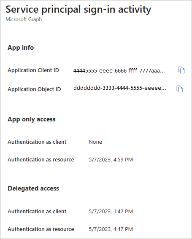This screenshot has height=239, width=192.
Task: Copy the Application Object ID value
Action: pos(180,89)
